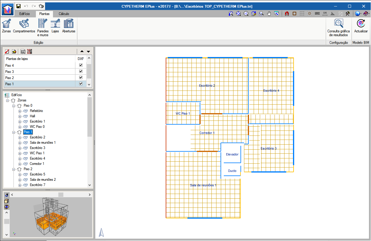Click zoom extents icon with four arrows
Image resolution: width=371 pixels, height=241 pixels.
click(238, 14)
